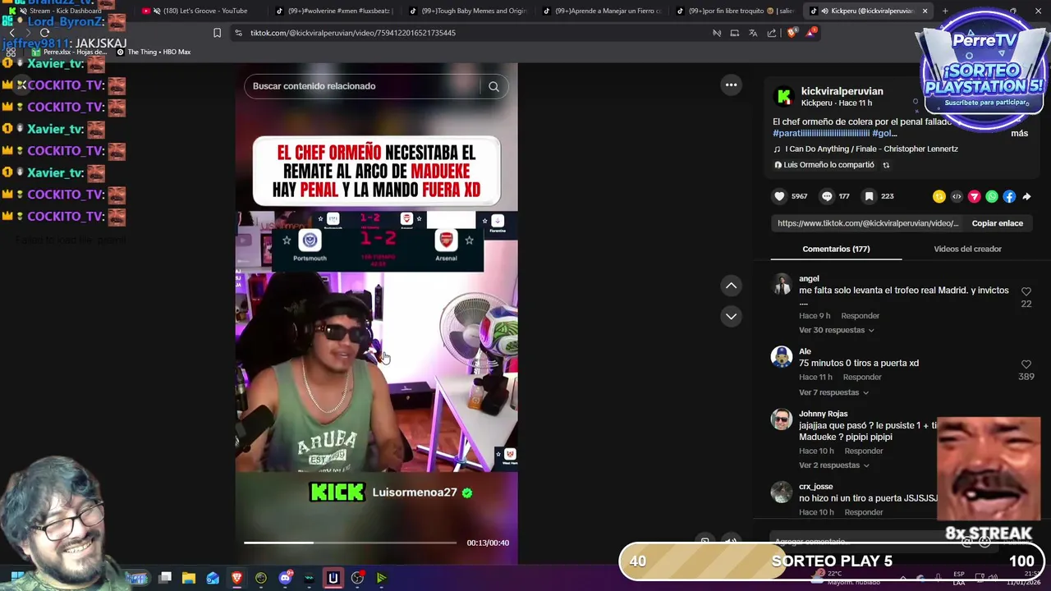The image size is (1051, 591).
Task: Switch to the Aprende a Manejar browser tab
Action: [602, 11]
